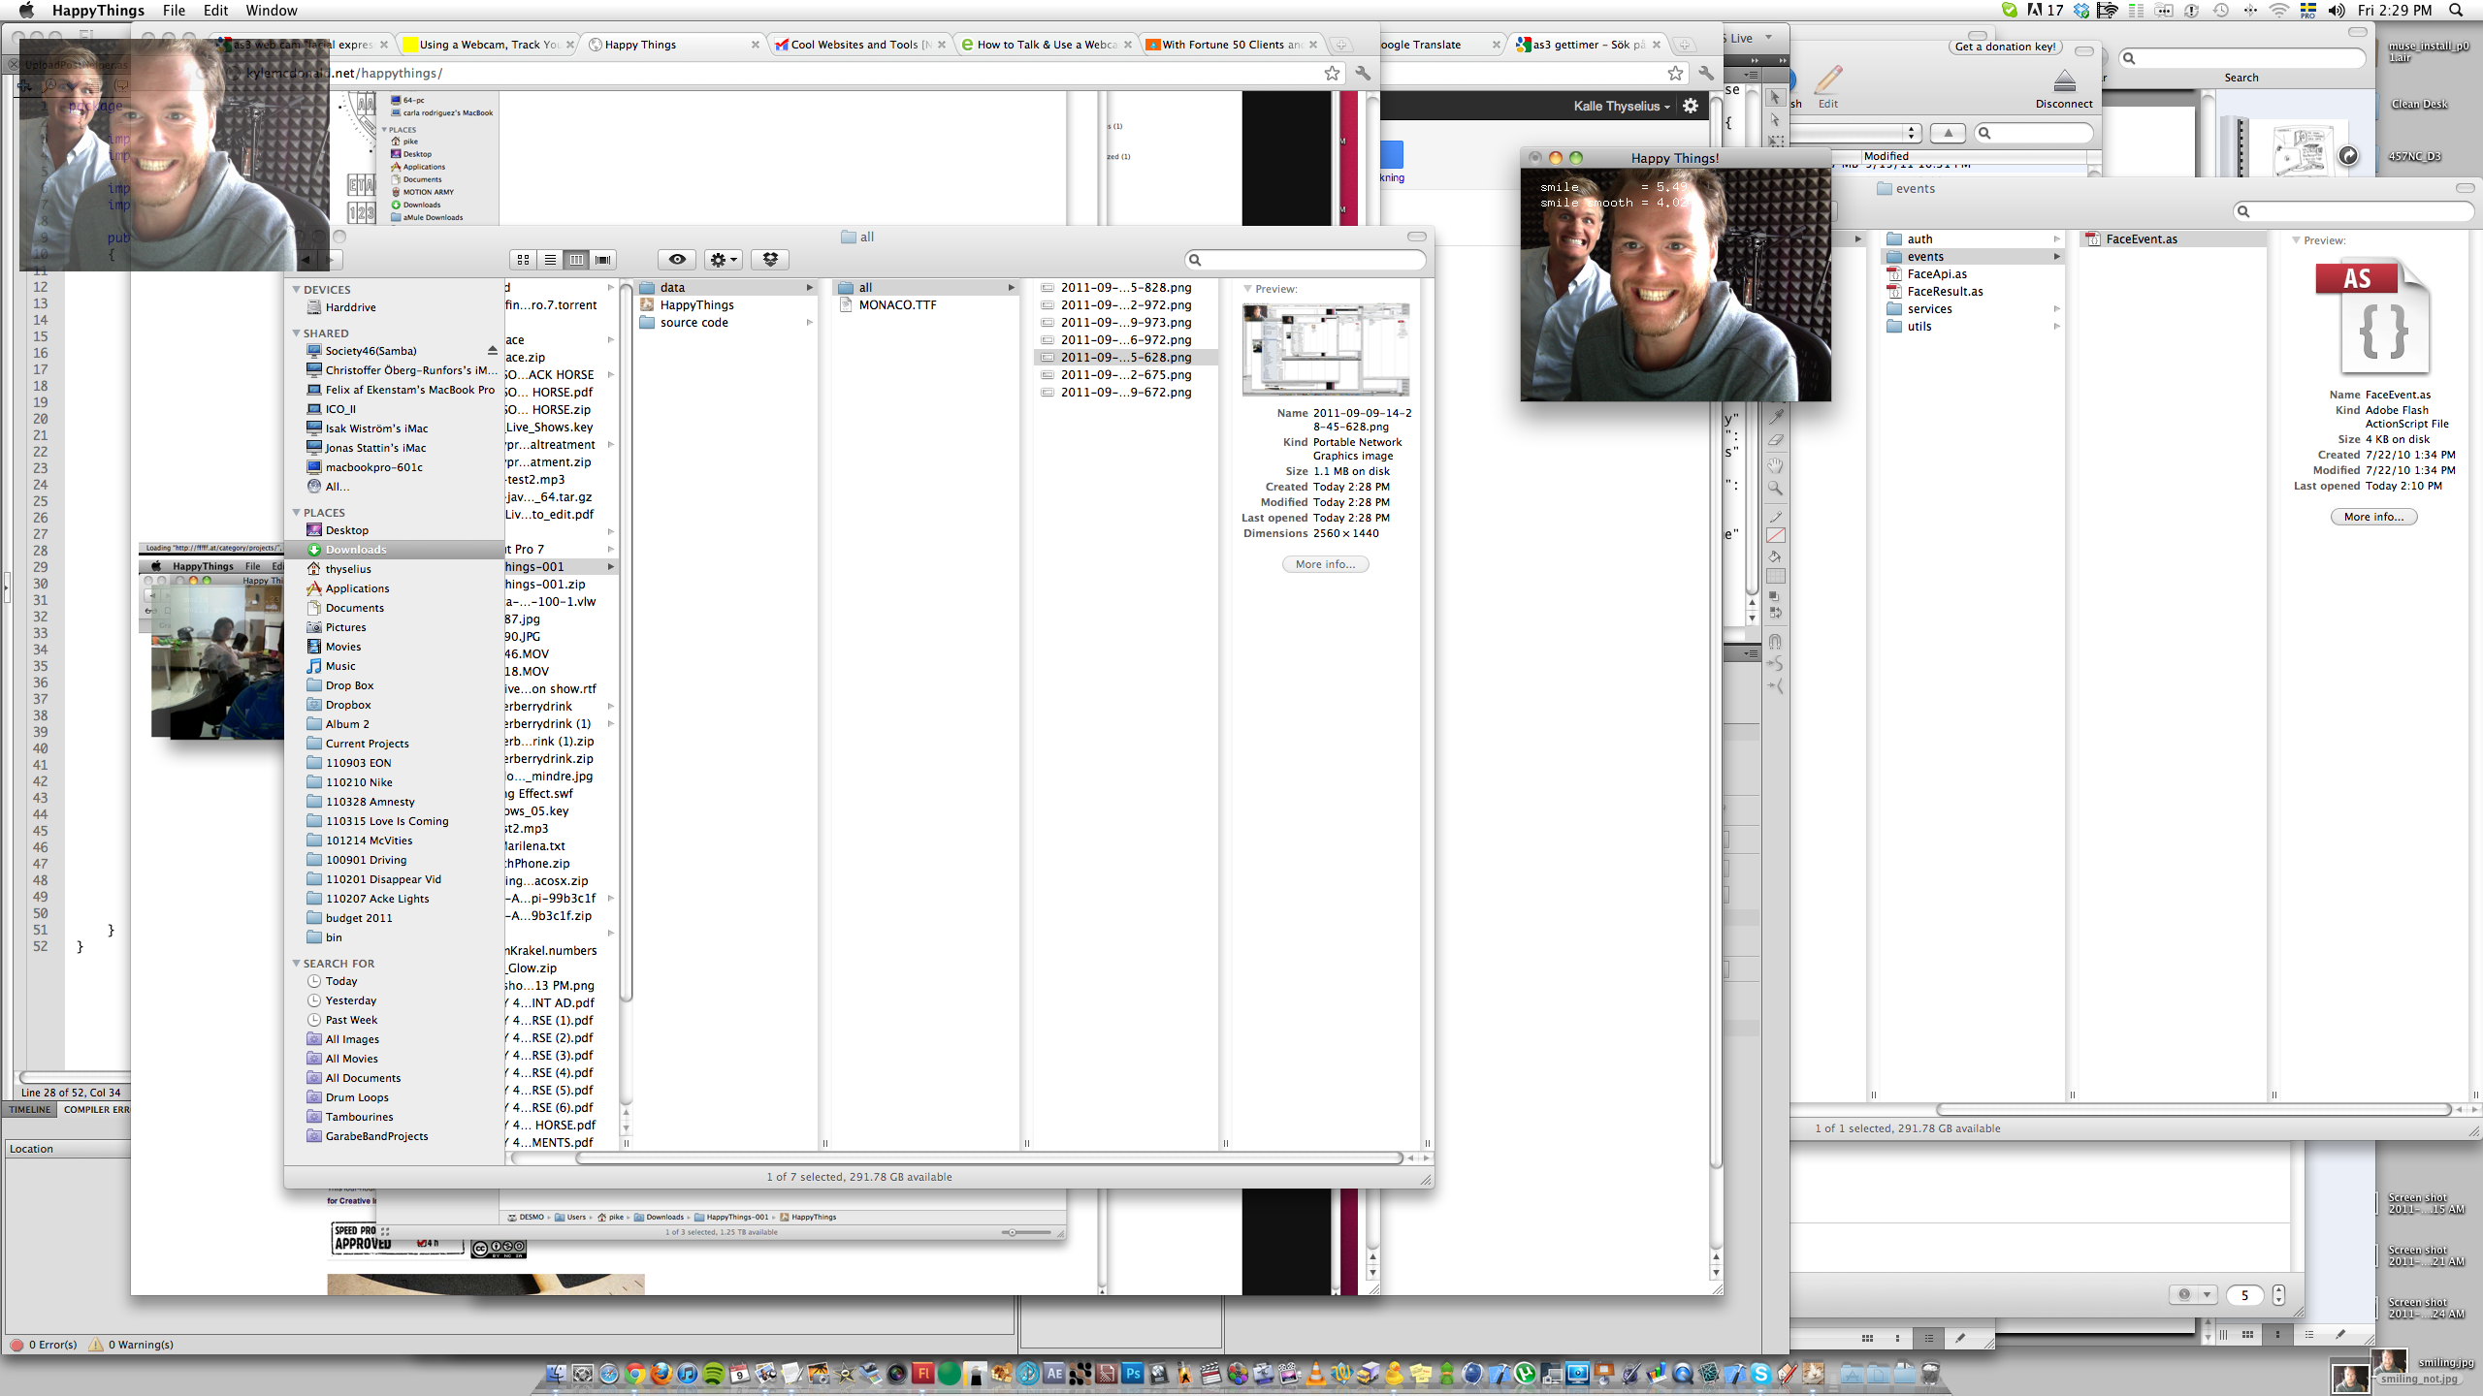Screen dimensions: 2483x1396
Task: Open the thyselius home folder
Action: coord(394,569)
